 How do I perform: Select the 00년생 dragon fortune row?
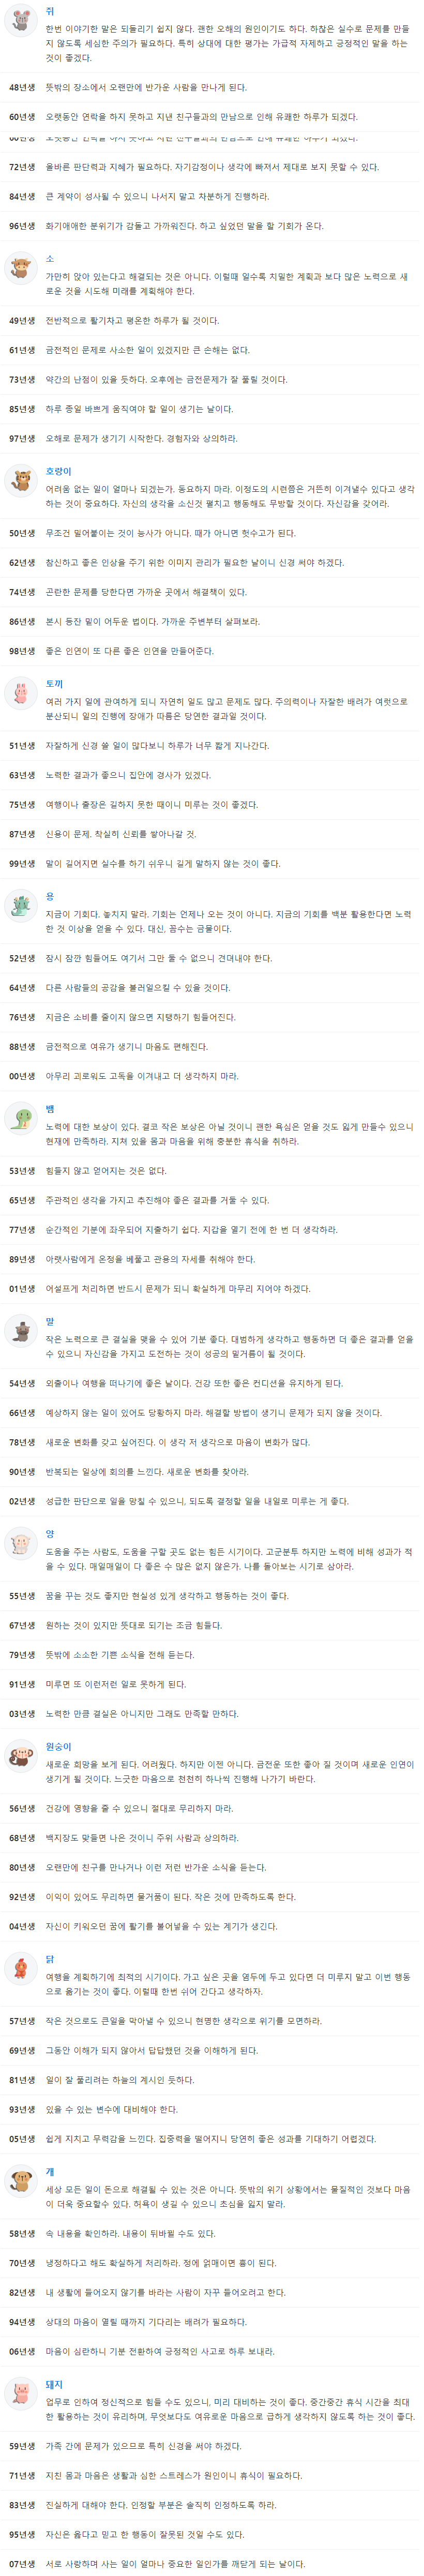[212, 1076]
